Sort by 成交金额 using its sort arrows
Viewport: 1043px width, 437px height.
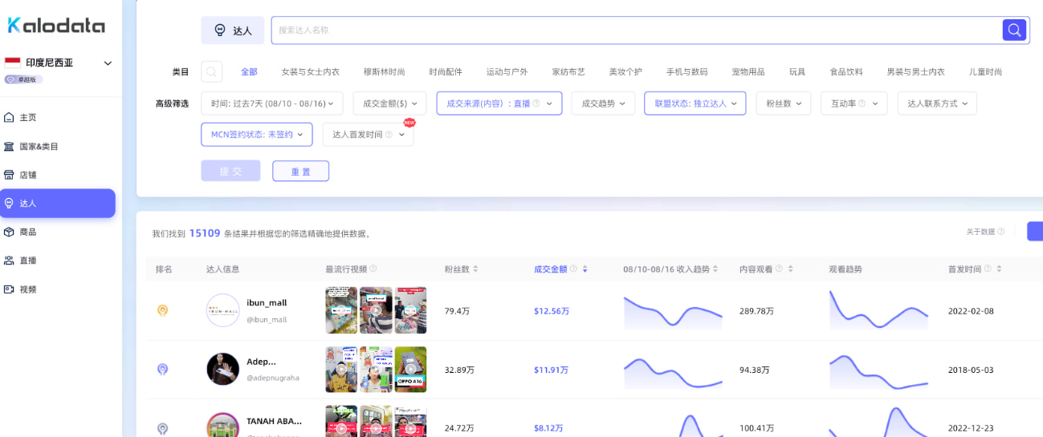tap(585, 269)
